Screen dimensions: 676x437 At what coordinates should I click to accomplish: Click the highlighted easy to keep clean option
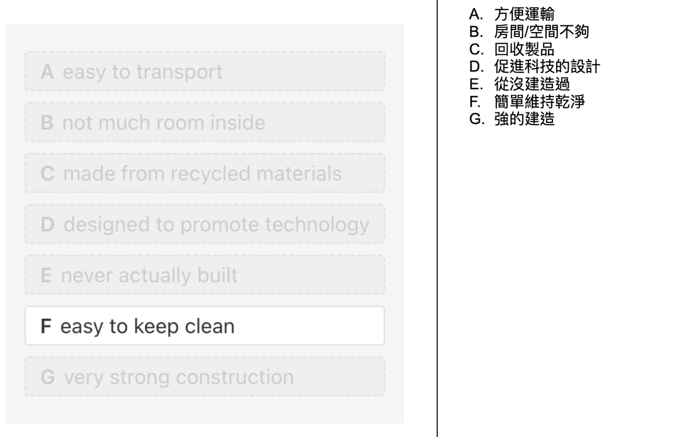pos(205,326)
